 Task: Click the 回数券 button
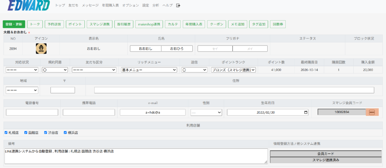click(278, 24)
